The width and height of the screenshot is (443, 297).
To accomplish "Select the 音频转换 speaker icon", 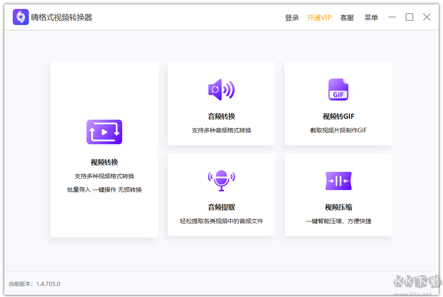I will point(221,90).
